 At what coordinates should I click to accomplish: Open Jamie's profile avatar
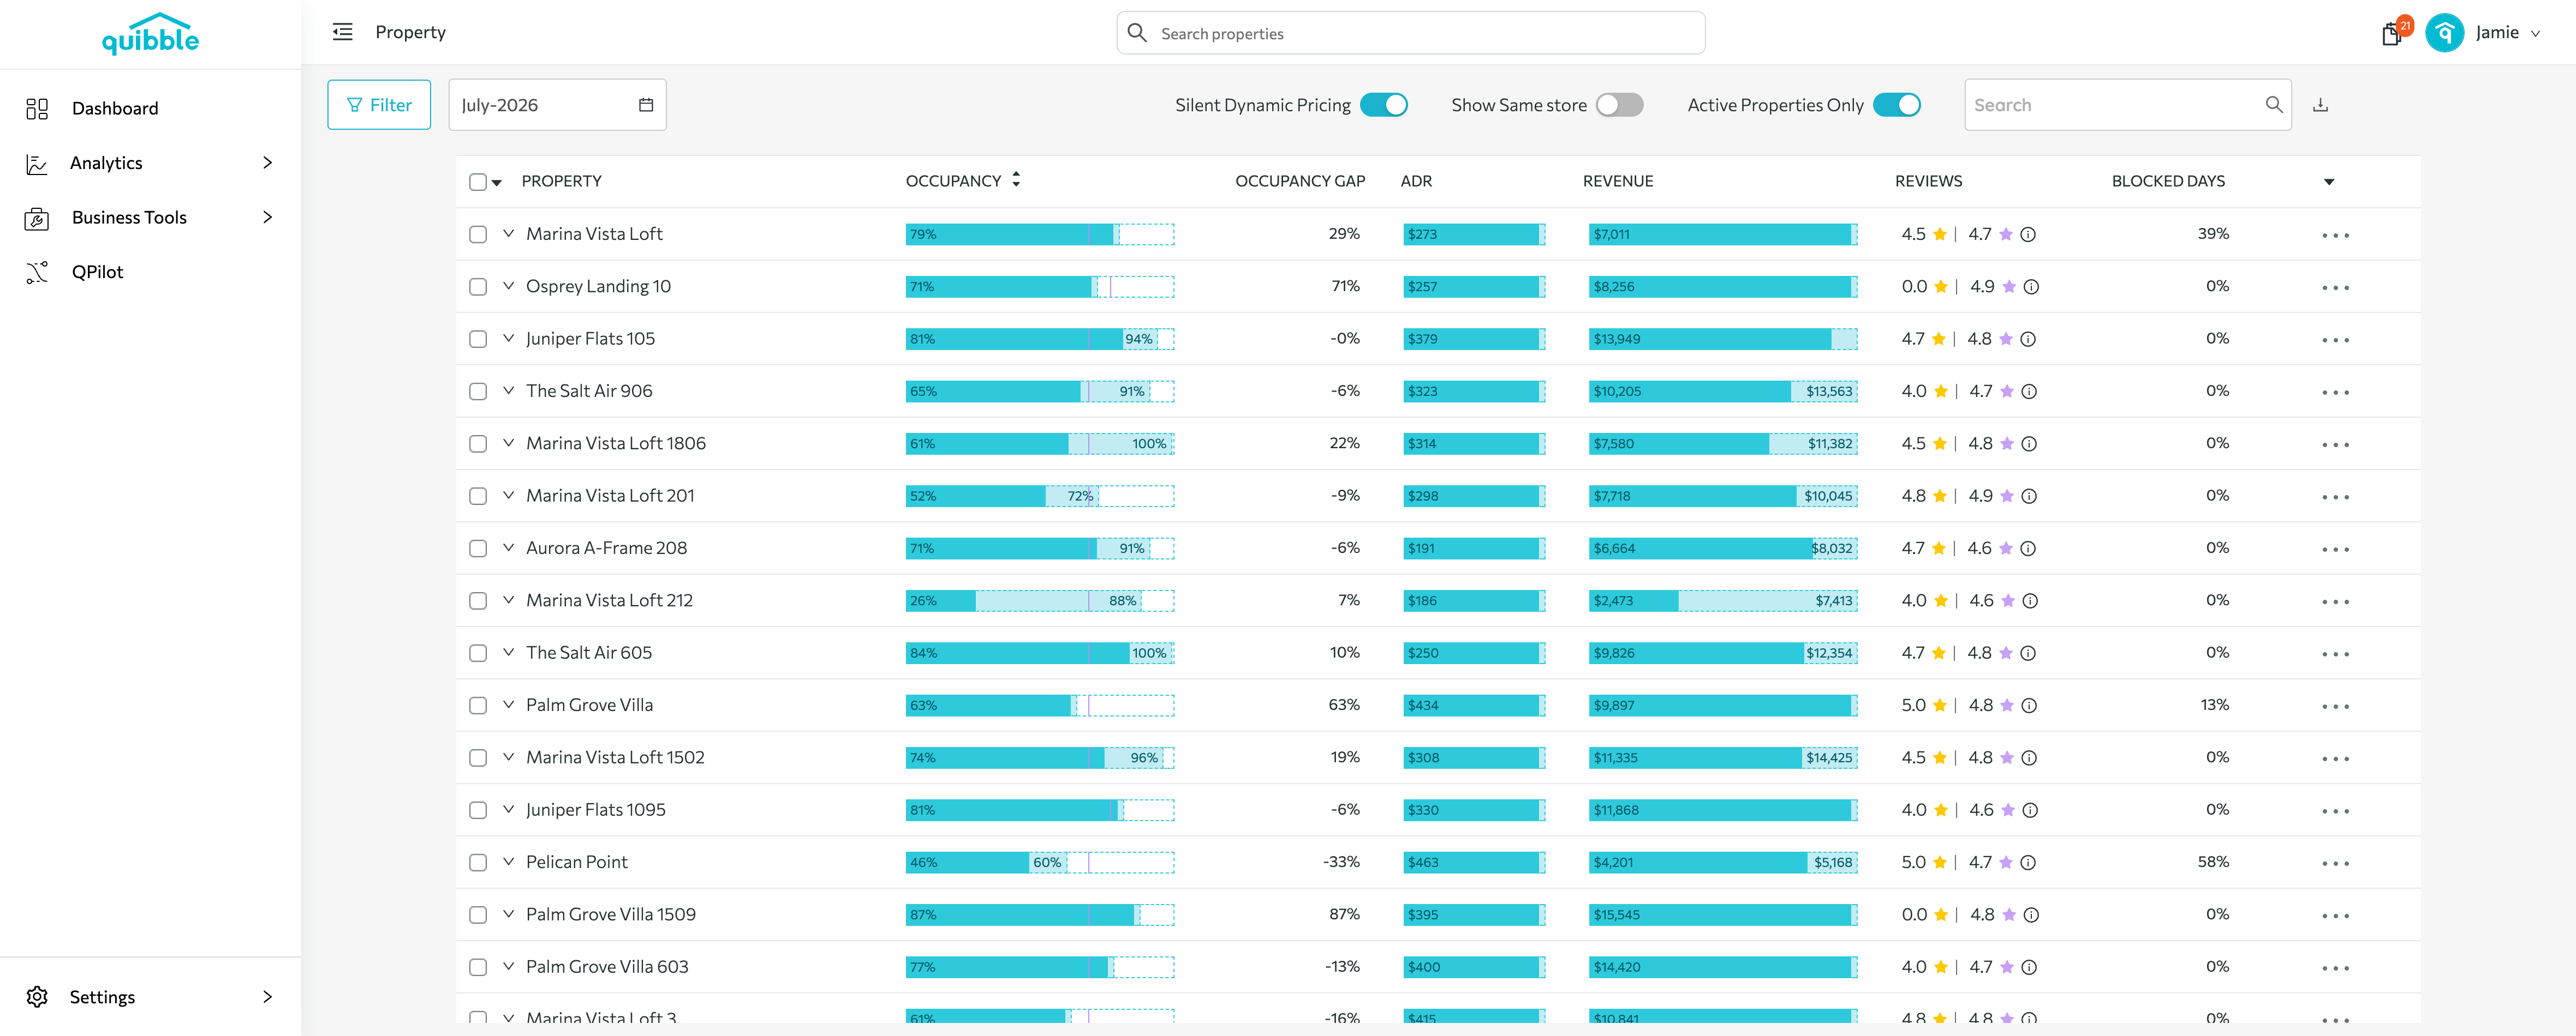pos(2444,33)
